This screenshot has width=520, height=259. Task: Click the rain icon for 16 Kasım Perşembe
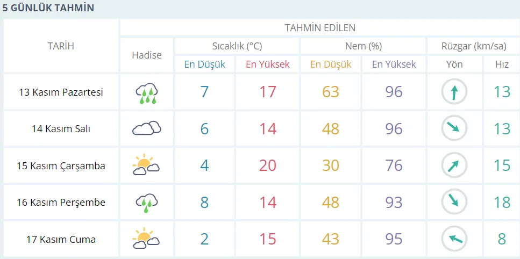(146, 202)
